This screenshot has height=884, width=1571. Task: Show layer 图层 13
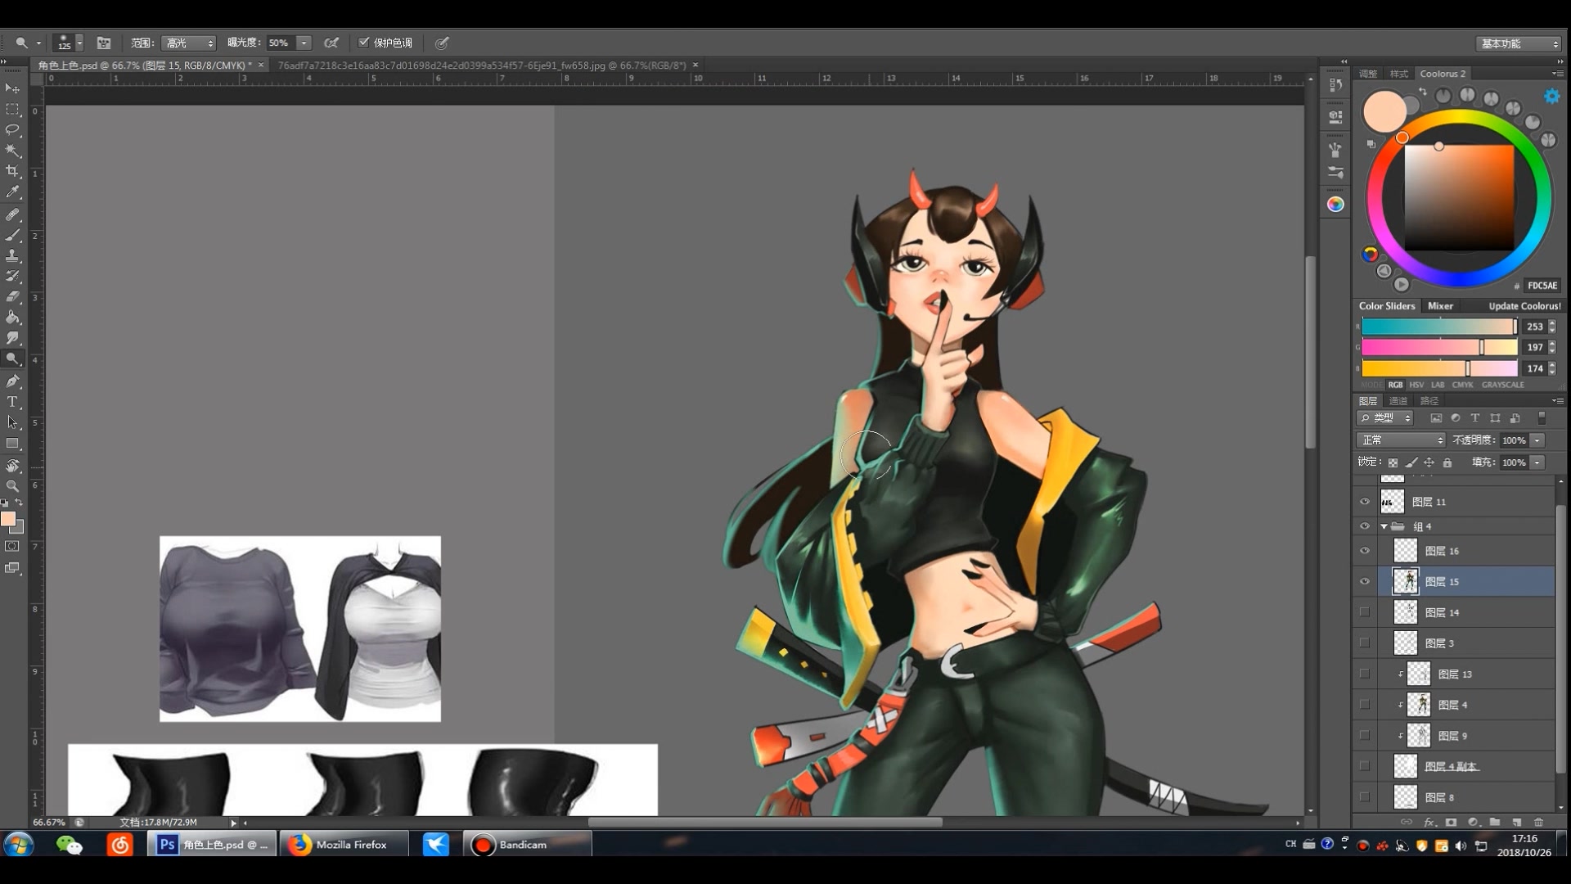pos(1364,674)
